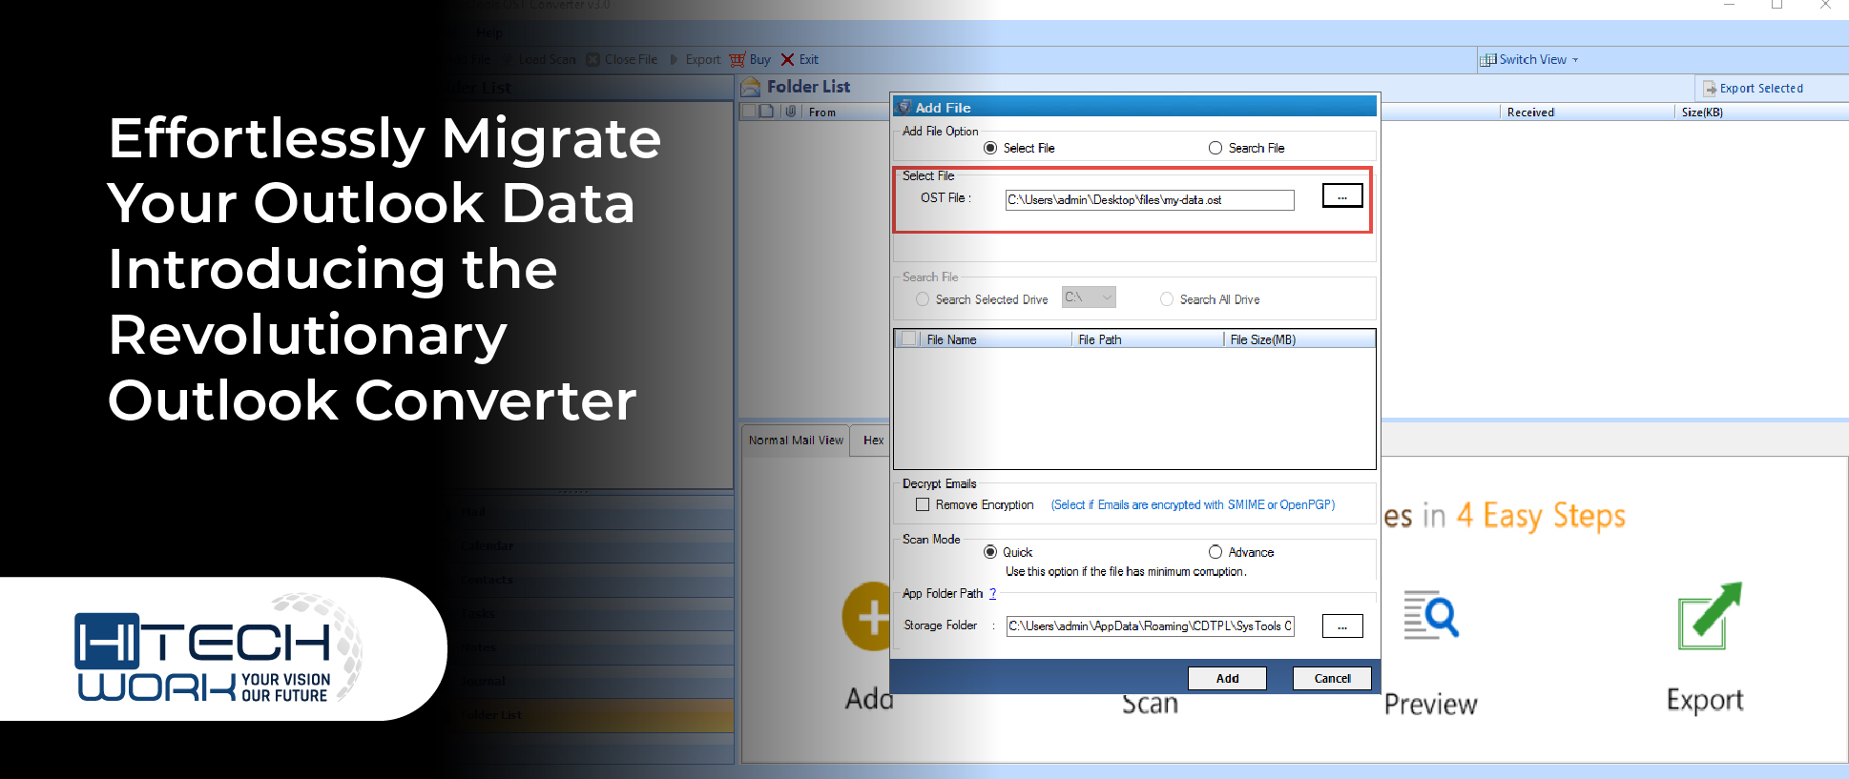Viewport: 1849px width, 779px height.
Task: Click the Folder List header icon
Action: click(752, 87)
